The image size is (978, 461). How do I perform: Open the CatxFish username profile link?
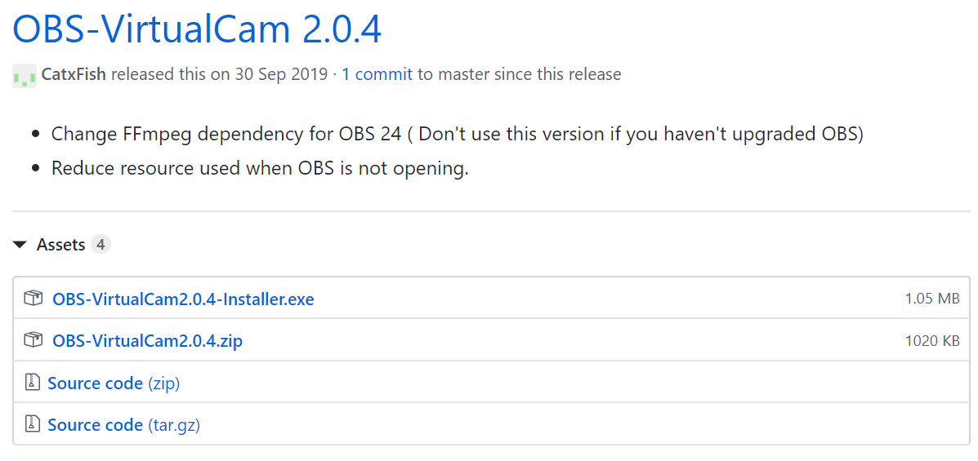click(74, 74)
